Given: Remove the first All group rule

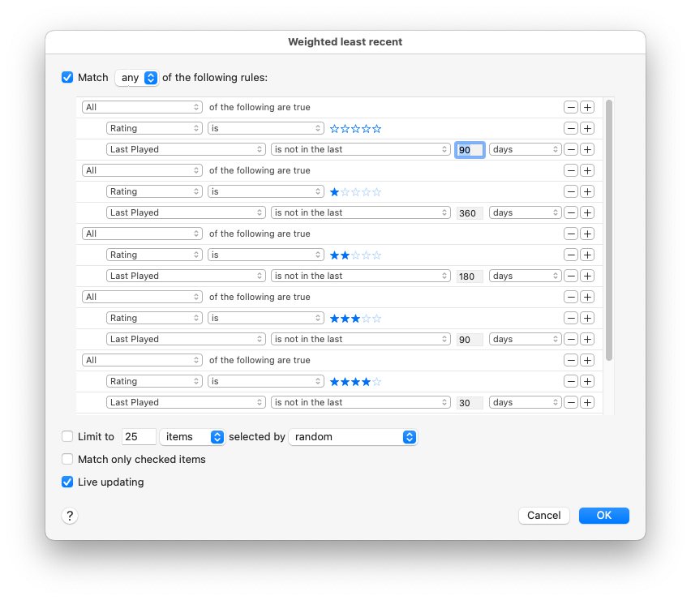Looking at the screenshot, I should [571, 107].
